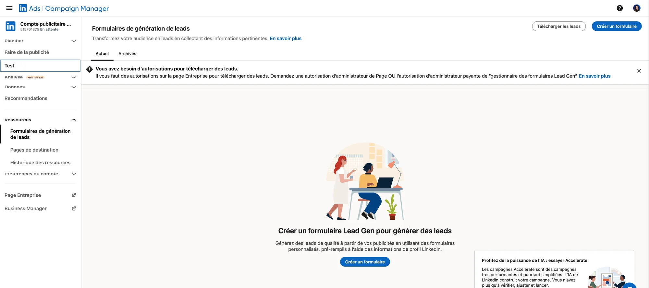649x288 pixels.
Task: Open Business Manager external link icon
Action: (74, 208)
